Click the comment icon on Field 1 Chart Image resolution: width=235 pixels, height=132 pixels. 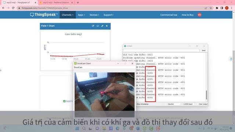[98, 26]
